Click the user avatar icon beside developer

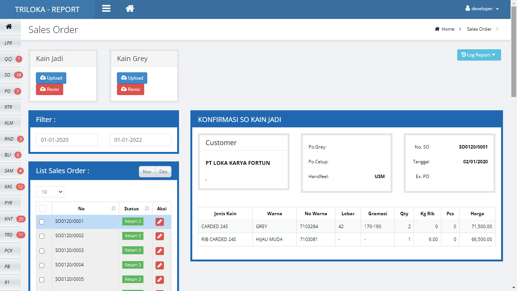tap(467, 8)
